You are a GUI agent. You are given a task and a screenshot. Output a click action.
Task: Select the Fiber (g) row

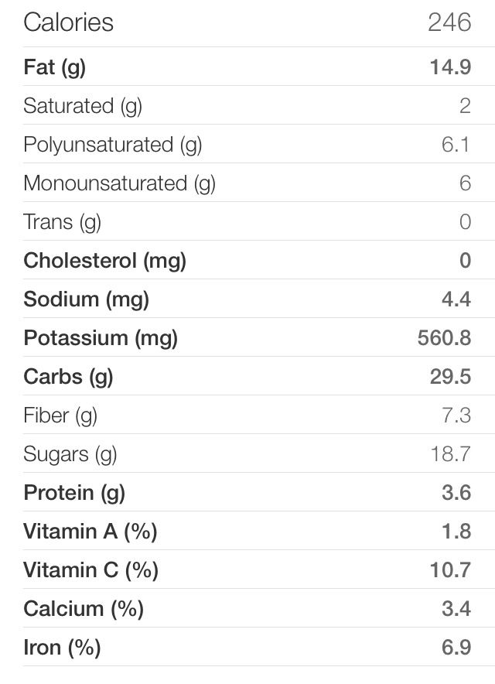click(247, 415)
